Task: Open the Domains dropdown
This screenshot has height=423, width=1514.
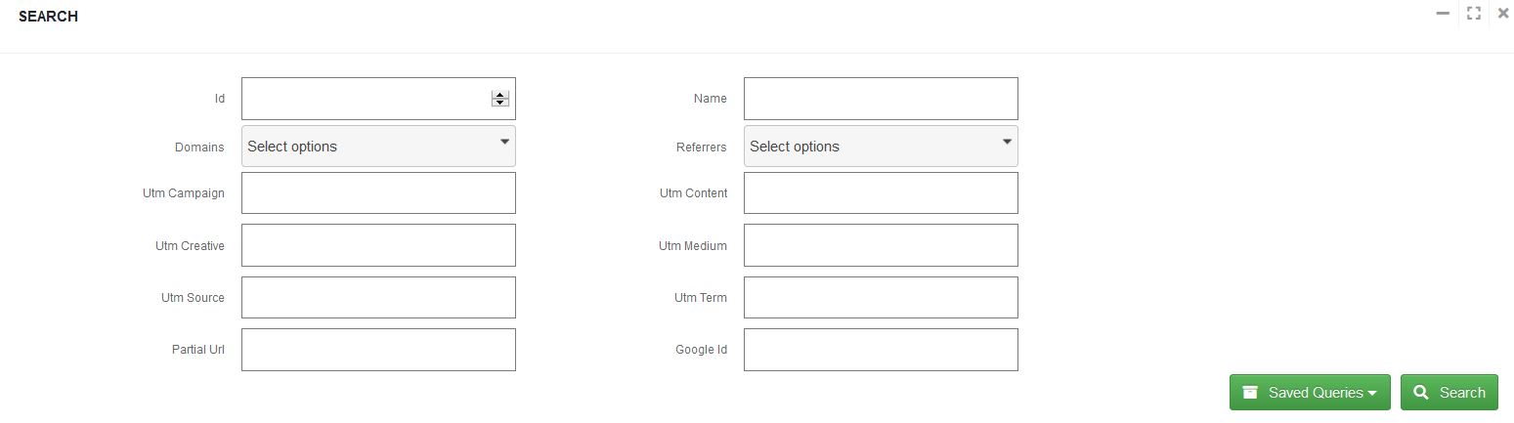Action: [x=378, y=147]
